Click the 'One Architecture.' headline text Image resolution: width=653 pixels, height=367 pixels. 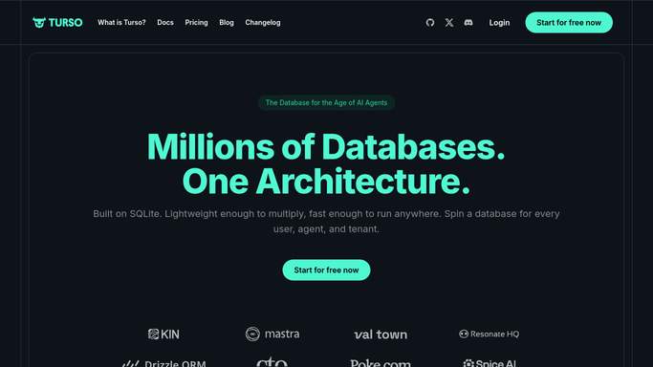[x=327, y=182]
